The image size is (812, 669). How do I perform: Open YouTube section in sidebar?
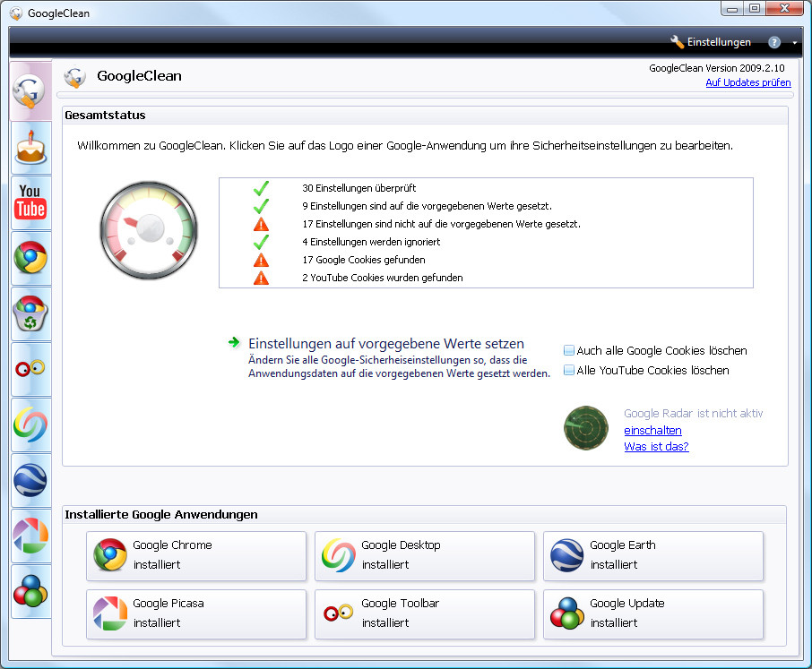30,202
